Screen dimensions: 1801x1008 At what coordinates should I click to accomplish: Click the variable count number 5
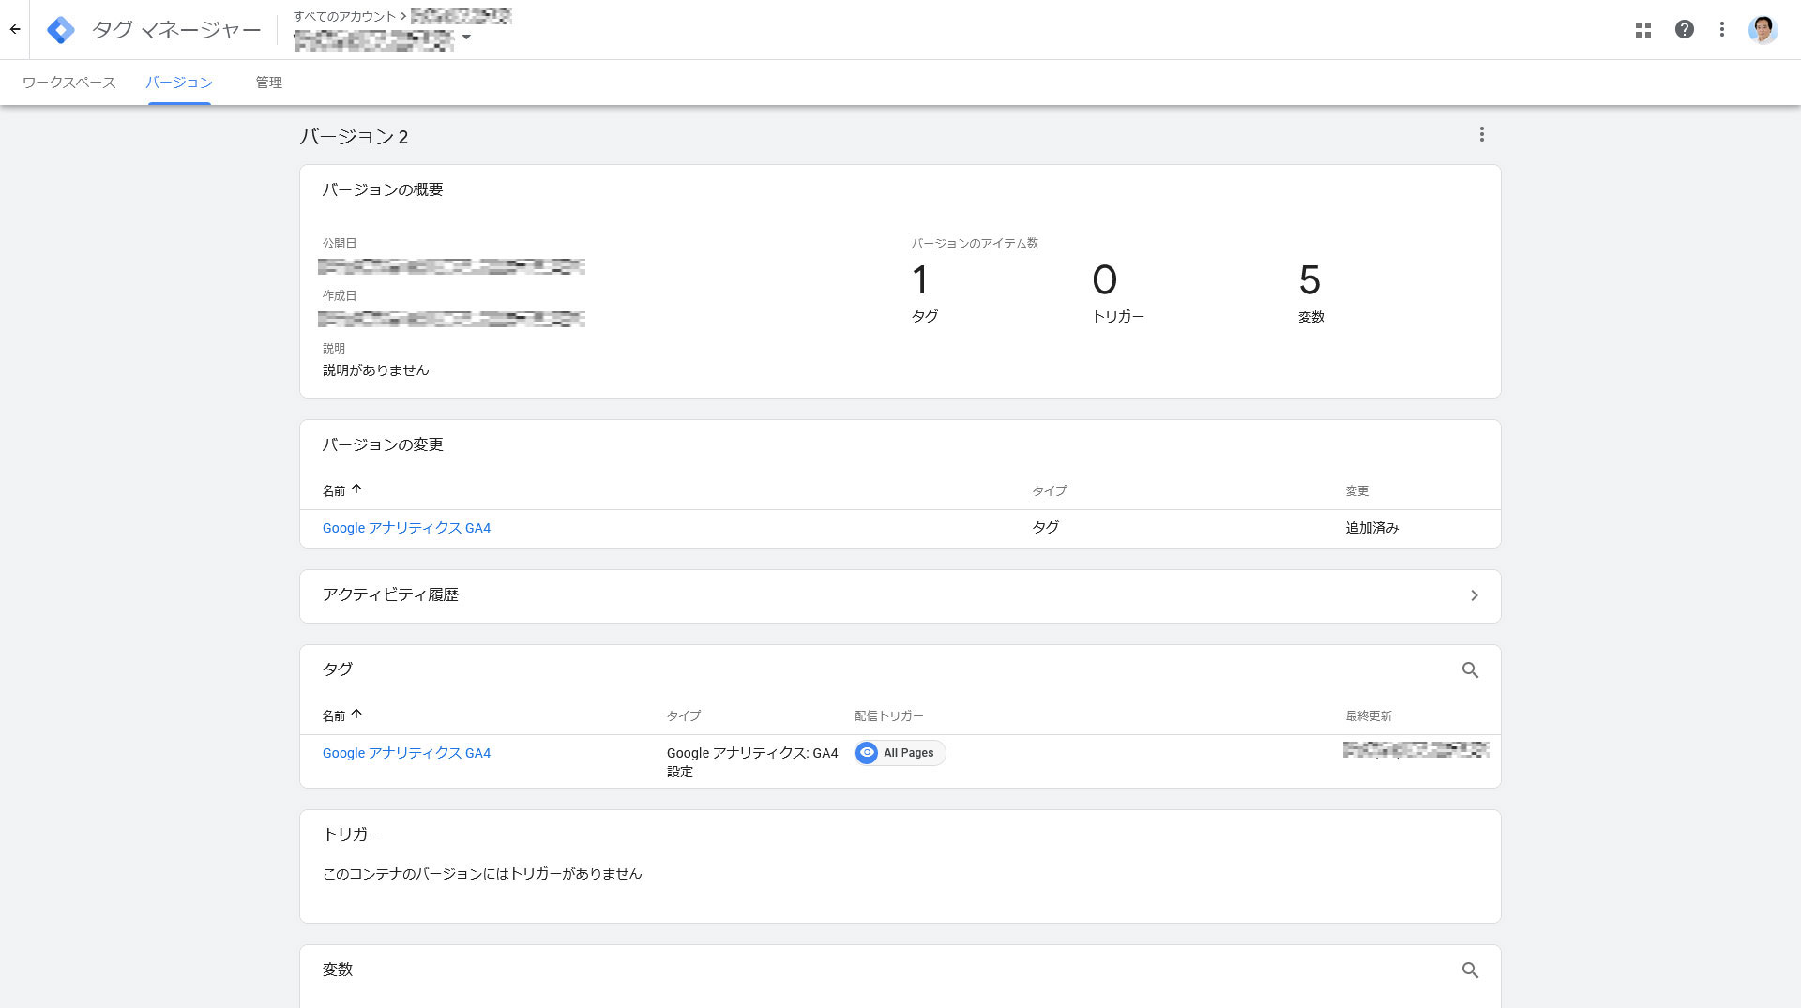pyautogui.click(x=1309, y=279)
